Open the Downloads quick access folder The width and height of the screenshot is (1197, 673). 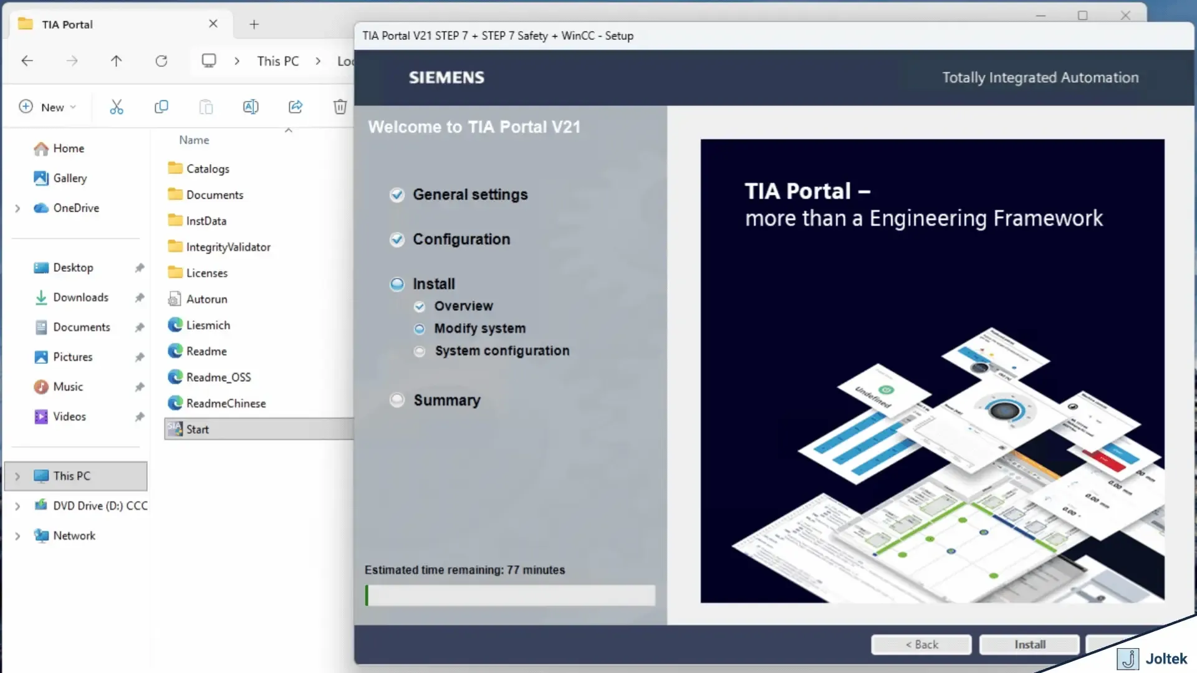pos(71,298)
